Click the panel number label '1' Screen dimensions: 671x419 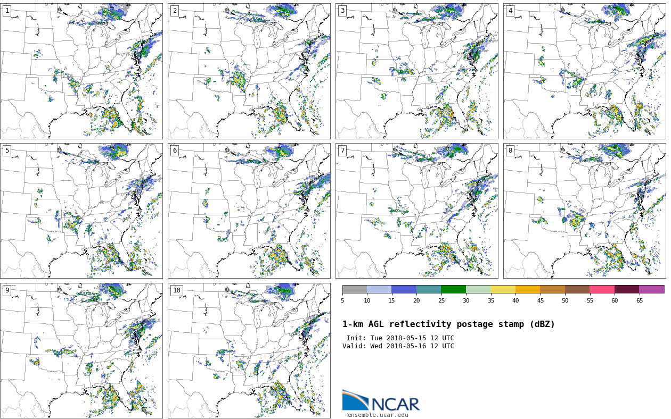coord(7,11)
